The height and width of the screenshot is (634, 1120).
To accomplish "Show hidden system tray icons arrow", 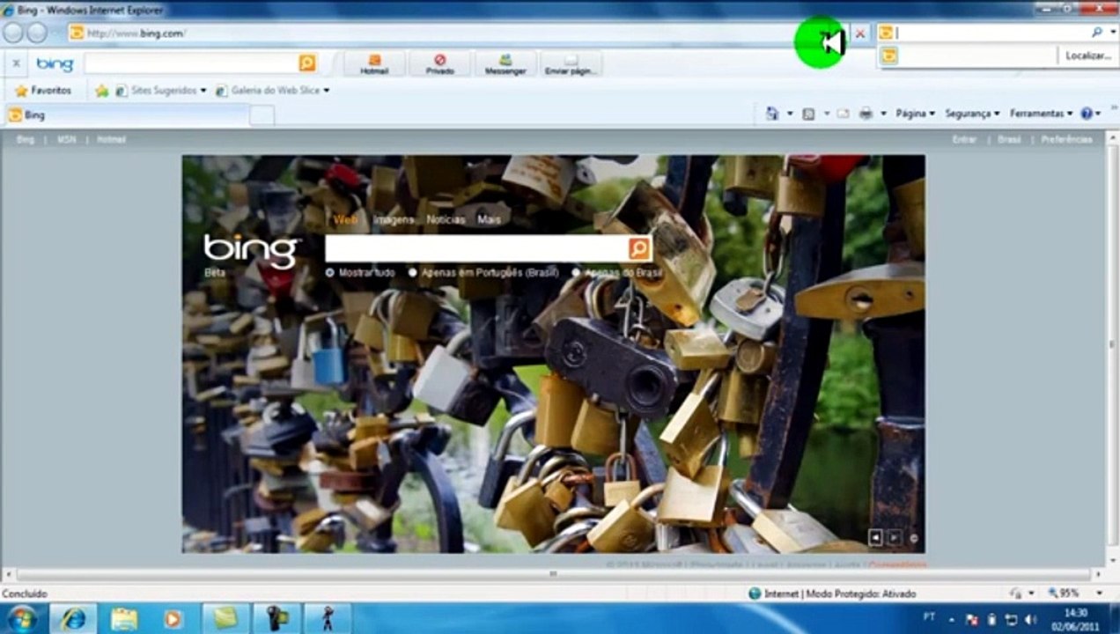I will [x=951, y=619].
